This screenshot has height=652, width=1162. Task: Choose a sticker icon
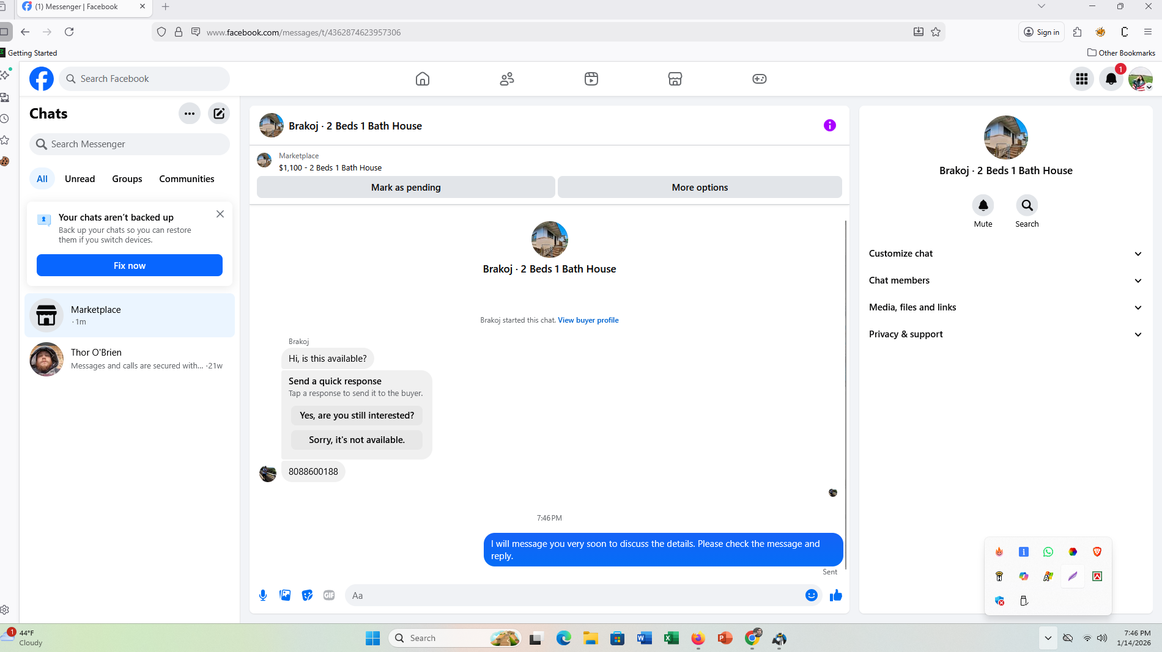click(x=307, y=595)
